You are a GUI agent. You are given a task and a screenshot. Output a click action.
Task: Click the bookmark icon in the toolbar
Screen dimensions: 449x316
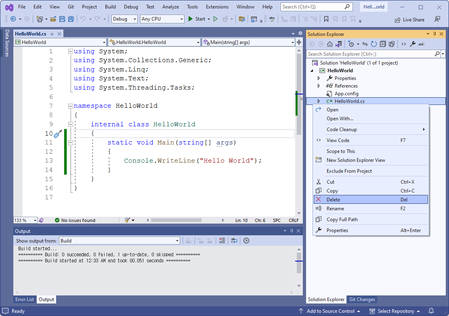point(326,19)
